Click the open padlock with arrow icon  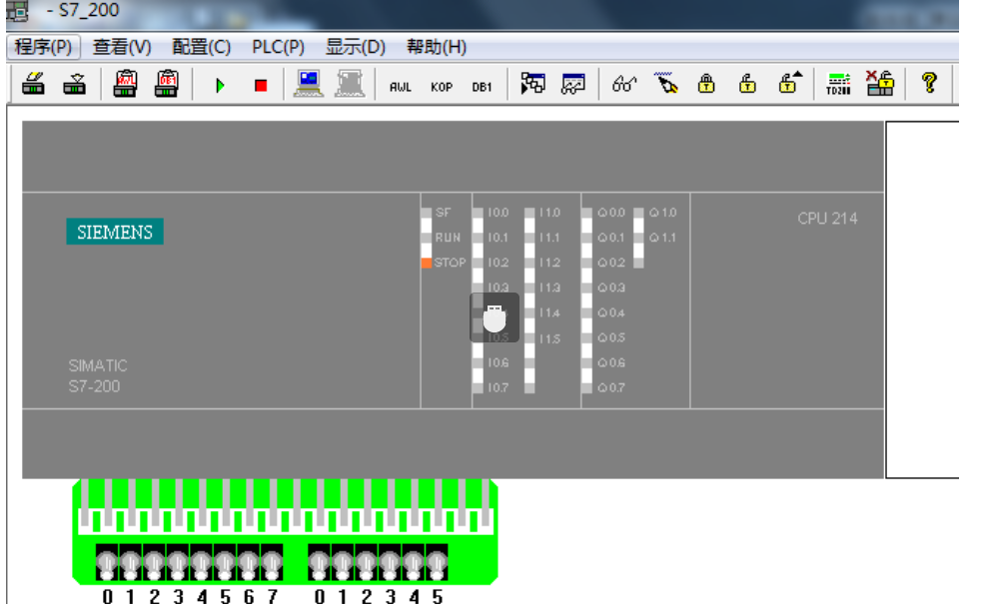click(x=790, y=84)
